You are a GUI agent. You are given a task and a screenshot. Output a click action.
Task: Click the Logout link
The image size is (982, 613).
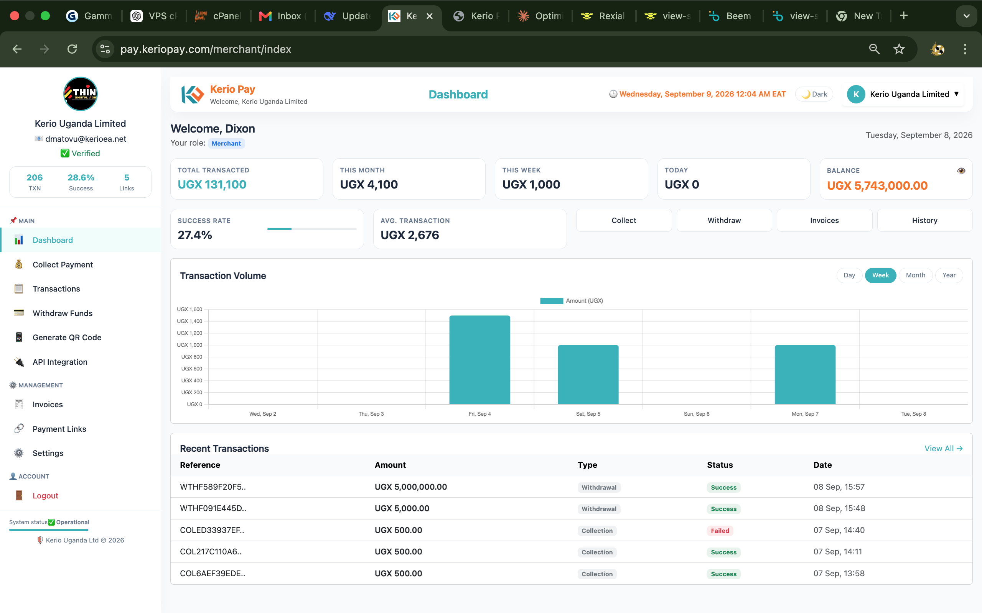click(80, 495)
